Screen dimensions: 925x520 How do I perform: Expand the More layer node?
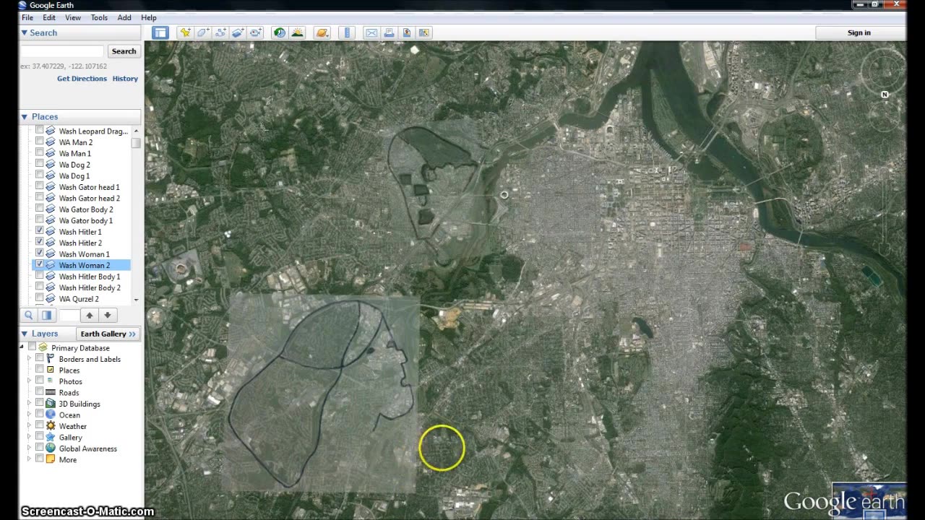(30, 459)
